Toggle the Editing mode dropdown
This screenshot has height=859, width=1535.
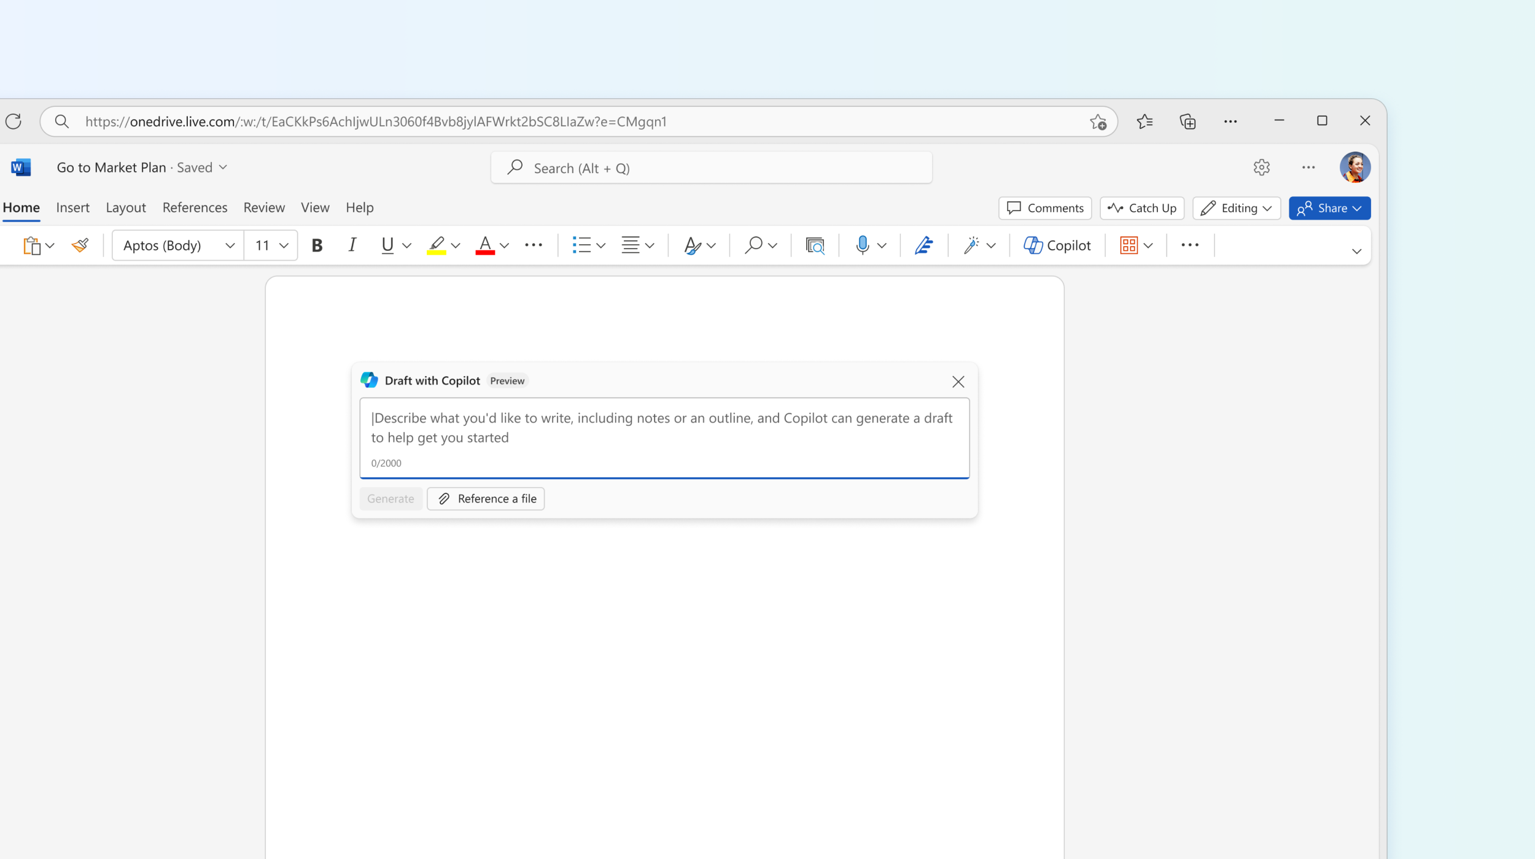point(1235,207)
